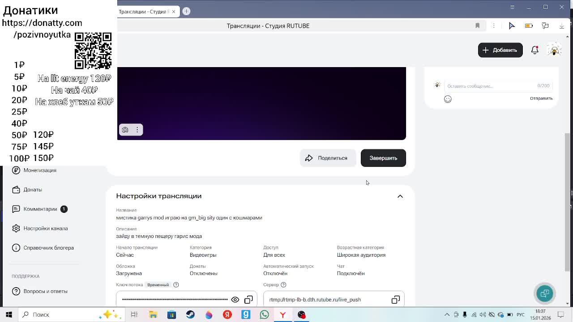Screen dimensions: 573x322
Task: Open Вопросы и ответы in the sidebar
Action: [x=40, y=291]
